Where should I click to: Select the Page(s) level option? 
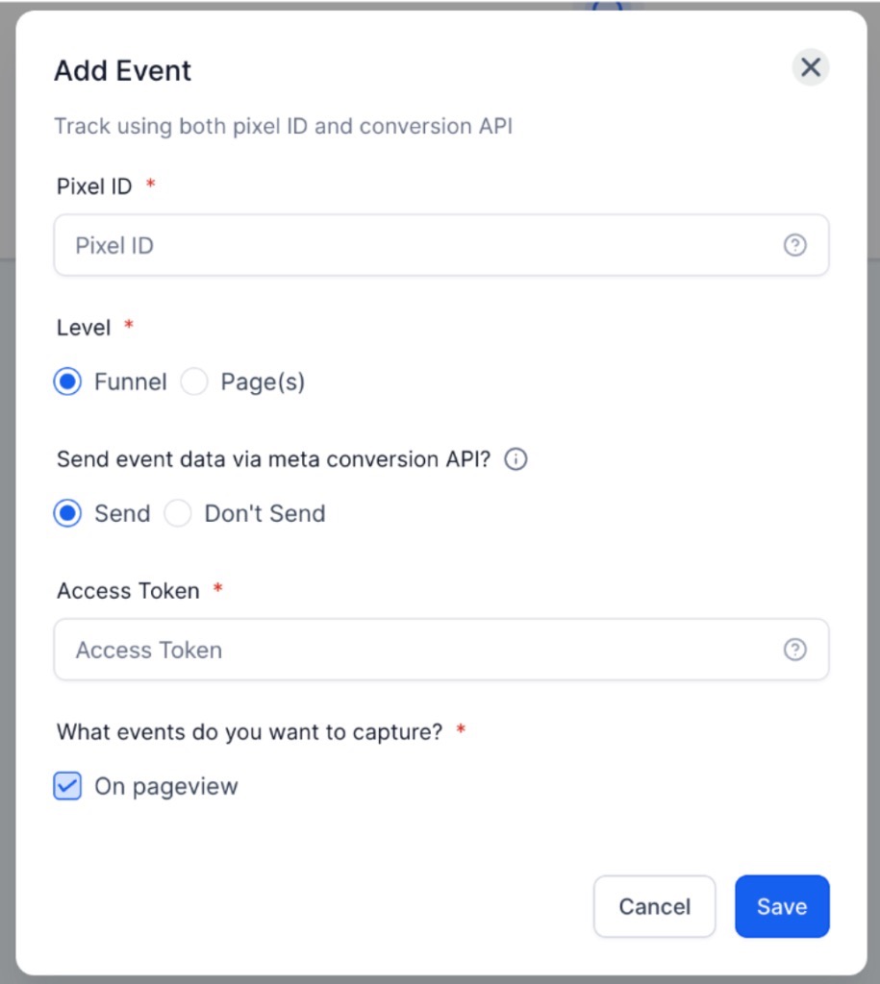tap(195, 382)
